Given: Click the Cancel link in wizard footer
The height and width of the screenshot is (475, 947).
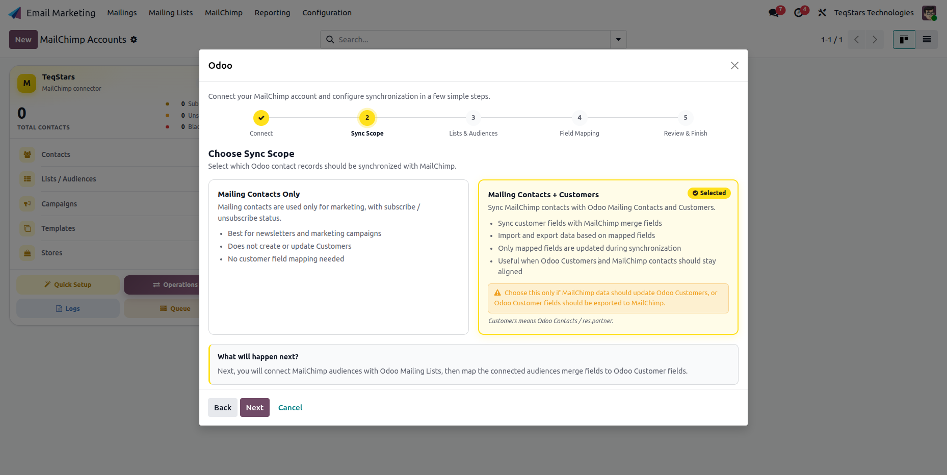Looking at the screenshot, I should point(290,408).
